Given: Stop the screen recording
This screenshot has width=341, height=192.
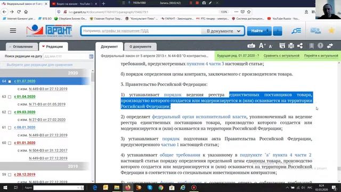Looking at the screenshot, I should [x=197, y=3].
